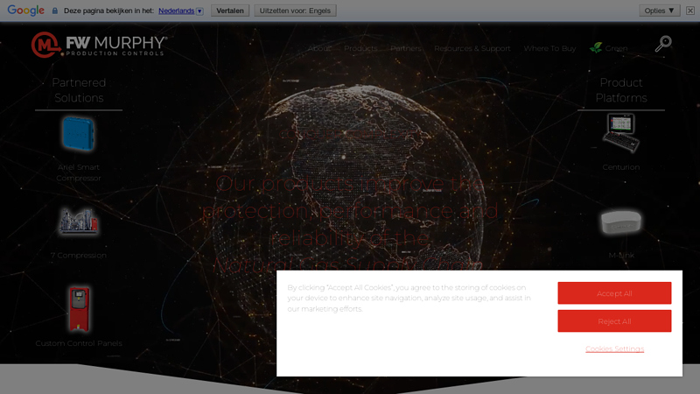Open the Custom Control Panels icon
This screenshot has width=700, height=394.
pos(79,308)
